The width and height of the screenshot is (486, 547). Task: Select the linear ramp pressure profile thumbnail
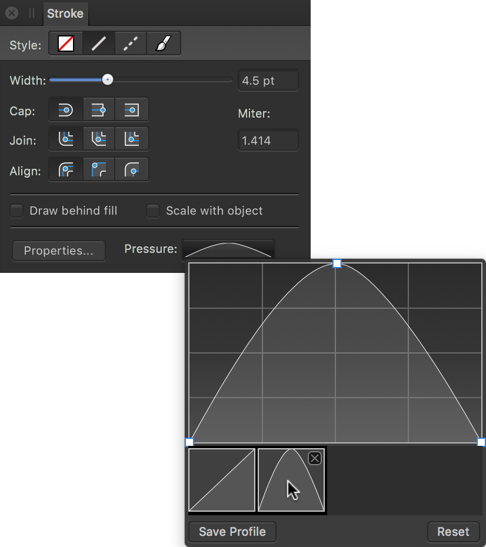(x=222, y=480)
